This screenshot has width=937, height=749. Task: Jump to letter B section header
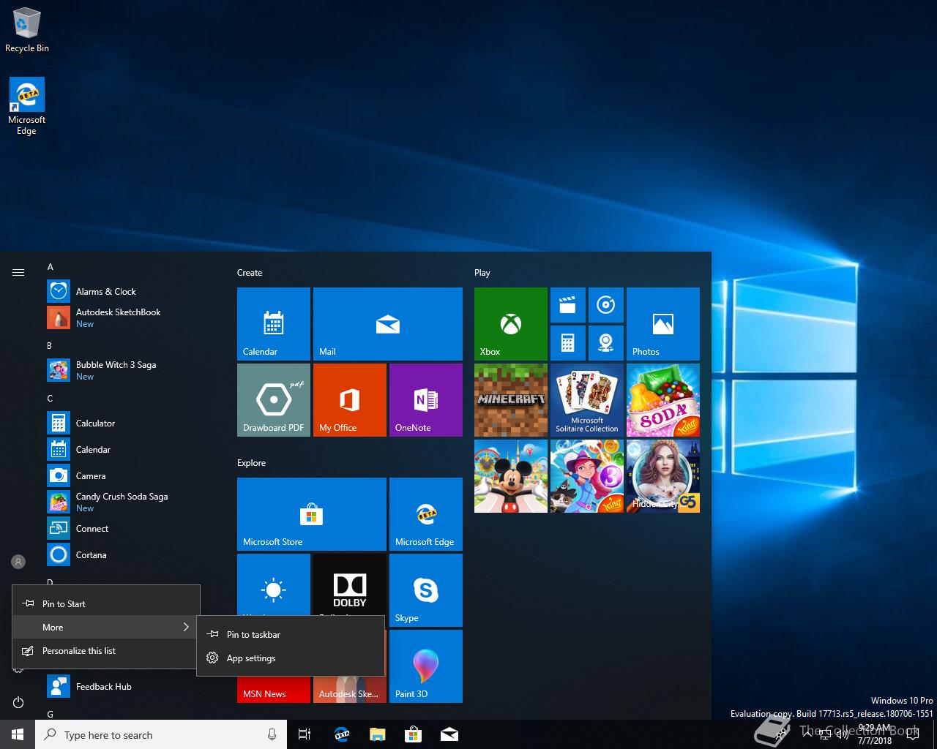(50, 345)
